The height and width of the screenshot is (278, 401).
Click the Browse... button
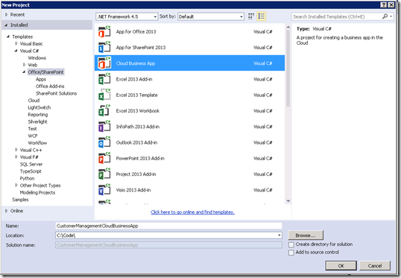(x=306, y=236)
